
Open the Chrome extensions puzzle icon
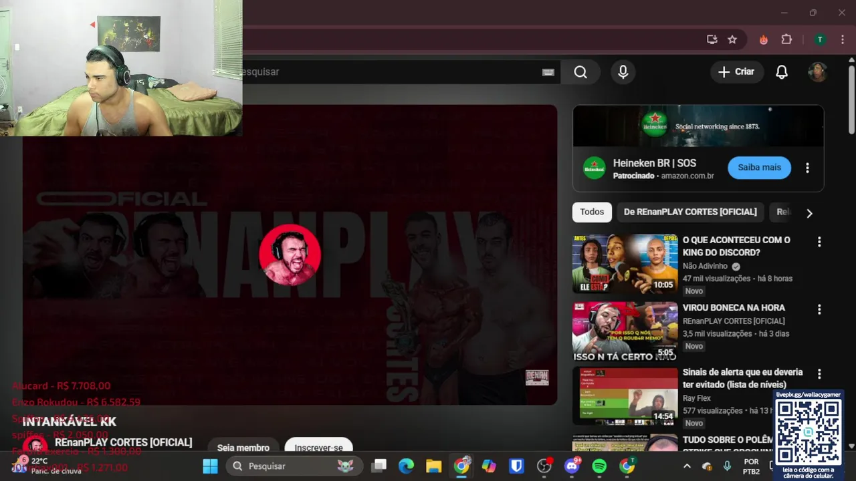click(786, 39)
